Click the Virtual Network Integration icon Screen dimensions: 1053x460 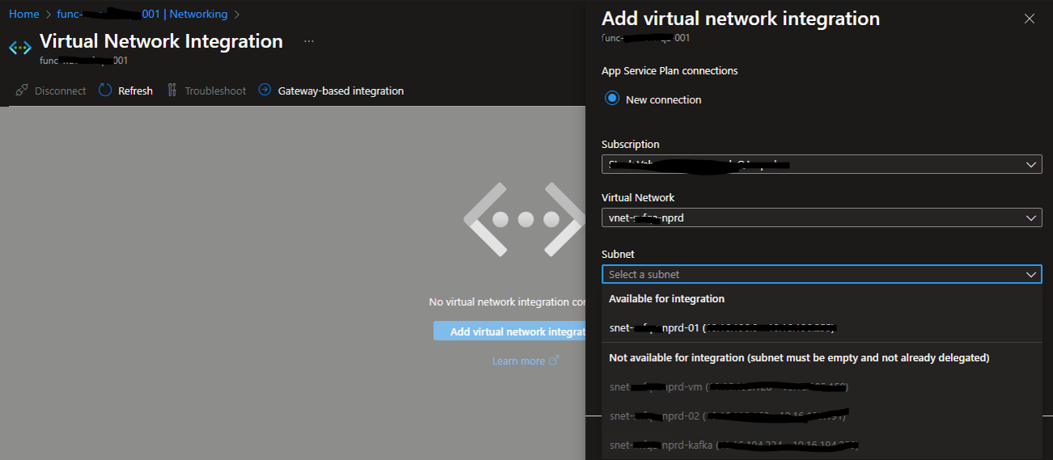click(19, 48)
